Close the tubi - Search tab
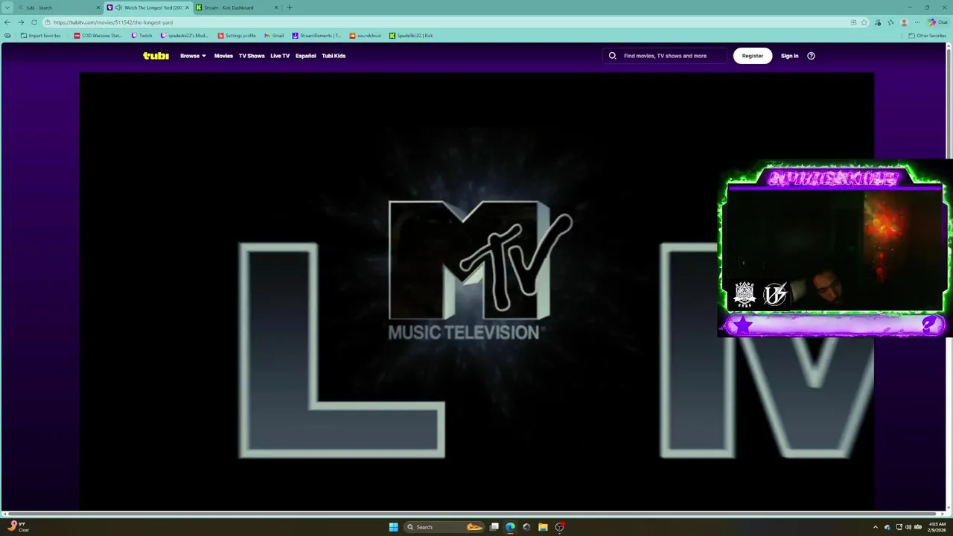 (98, 7)
